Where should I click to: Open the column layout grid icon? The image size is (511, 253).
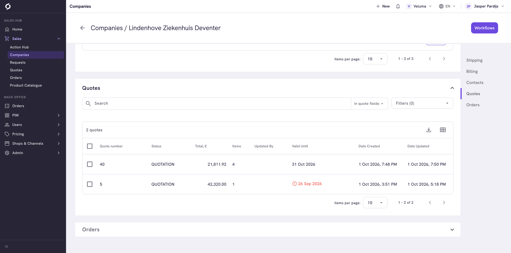tap(443, 130)
